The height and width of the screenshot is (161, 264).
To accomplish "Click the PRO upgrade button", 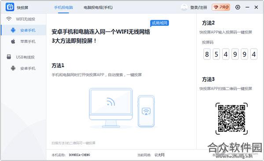I will [x=221, y=7].
